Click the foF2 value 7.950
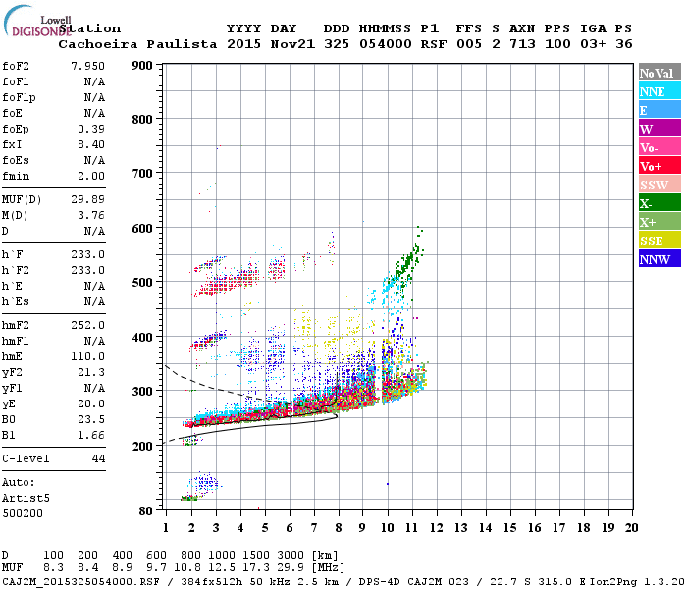Viewport: 687px width, 589px height. pos(87,66)
